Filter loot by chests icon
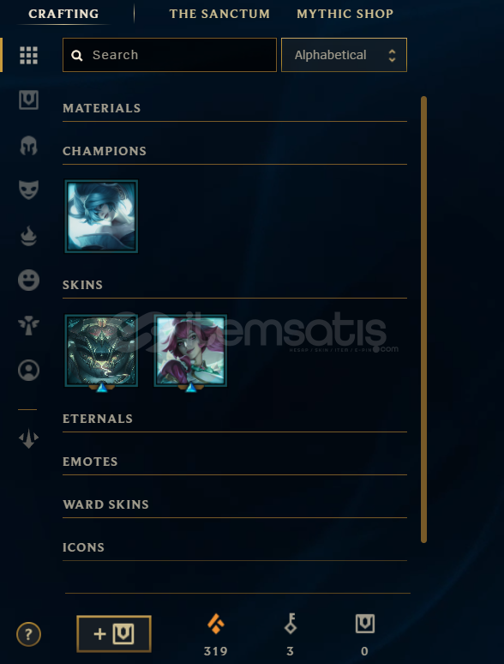Screen dimensions: 504x664 [29, 100]
